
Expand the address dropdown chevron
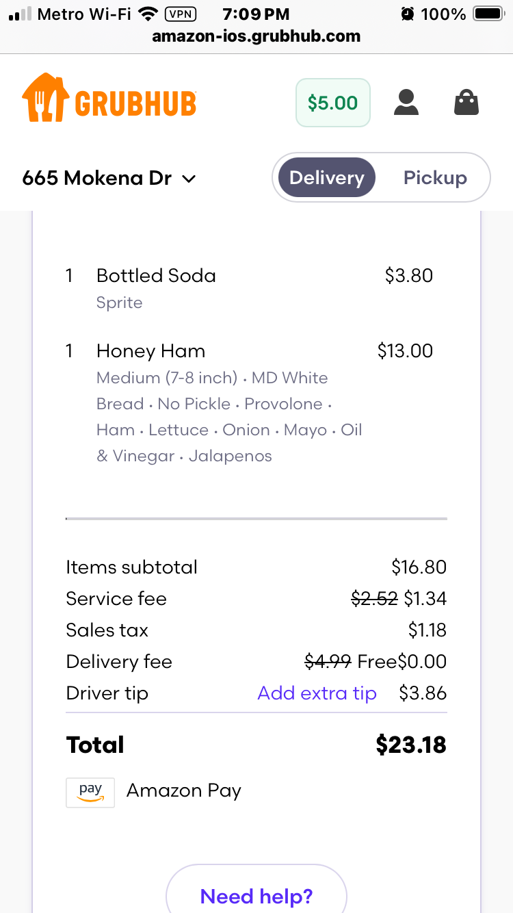(x=189, y=179)
